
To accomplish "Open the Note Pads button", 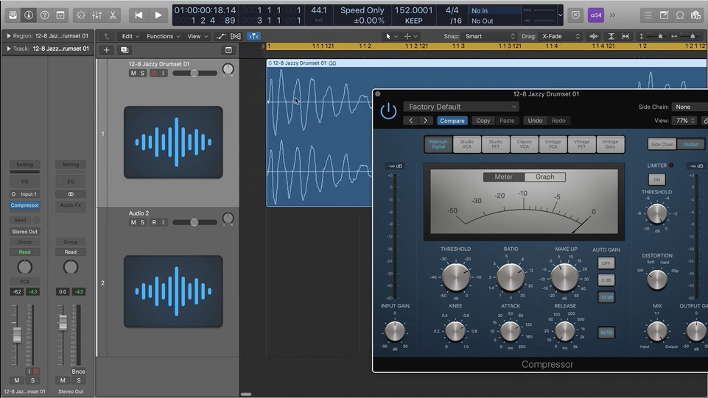I will pyautogui.click(x=664, y=15).
